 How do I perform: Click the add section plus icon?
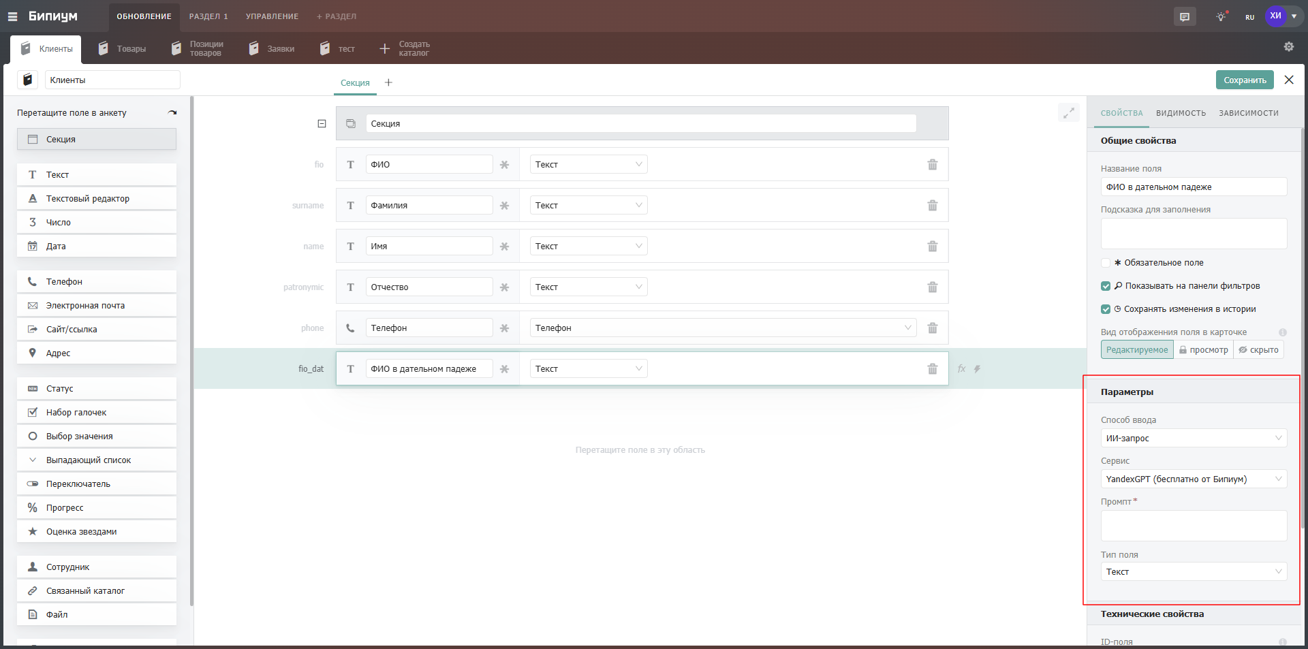click(x=388, y=82)
